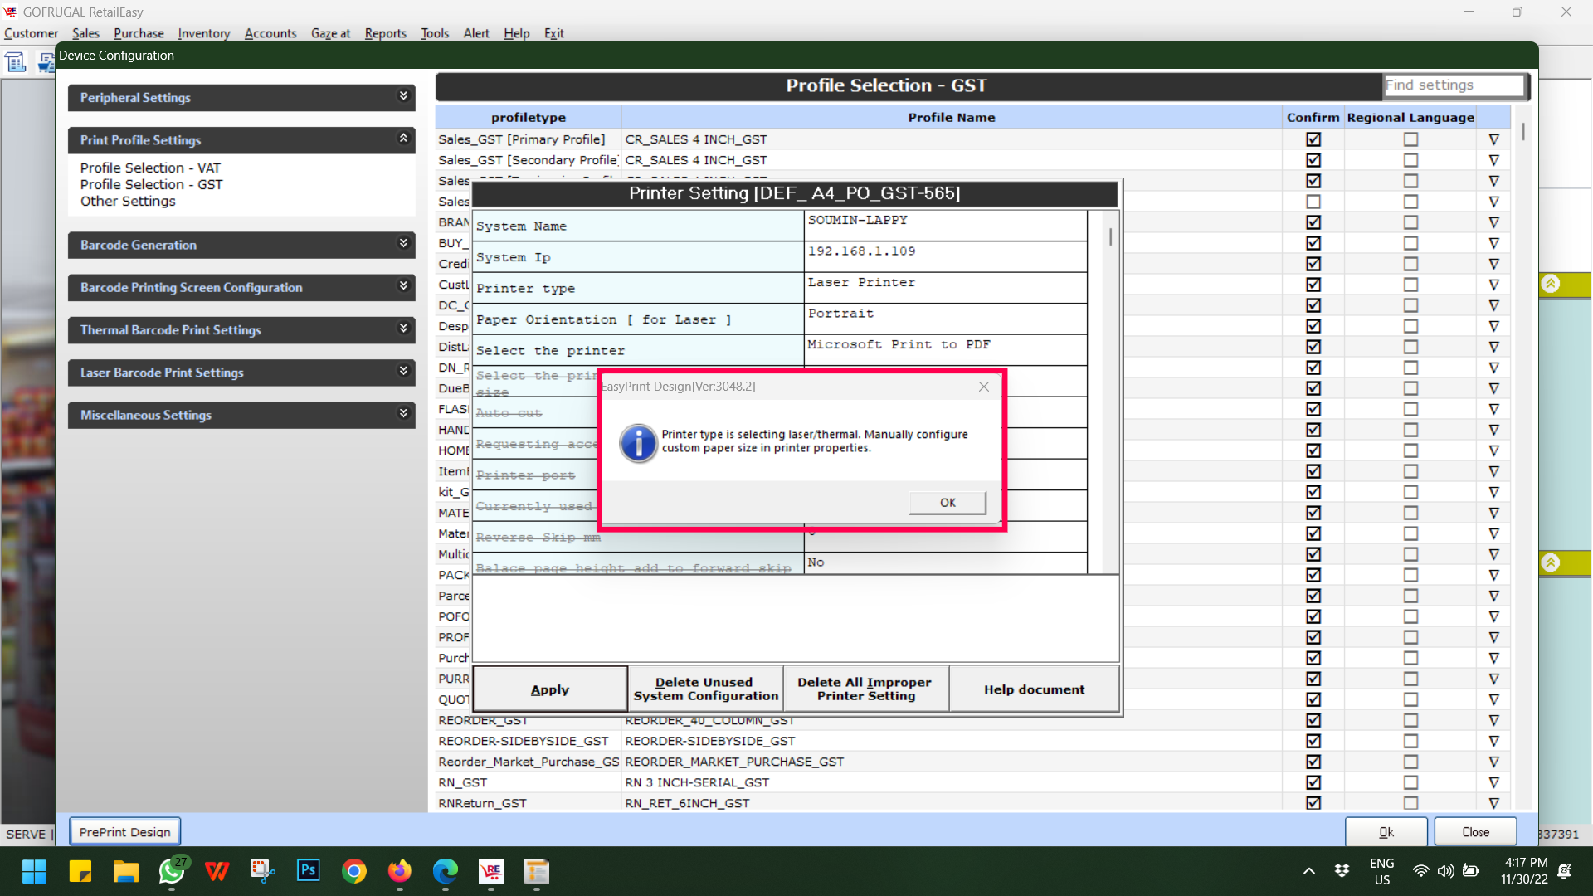This screenshot has width=1593, height=896.
Task: Click OK in the EasyPrint Design dialog
Action: (x=947, y=503)
